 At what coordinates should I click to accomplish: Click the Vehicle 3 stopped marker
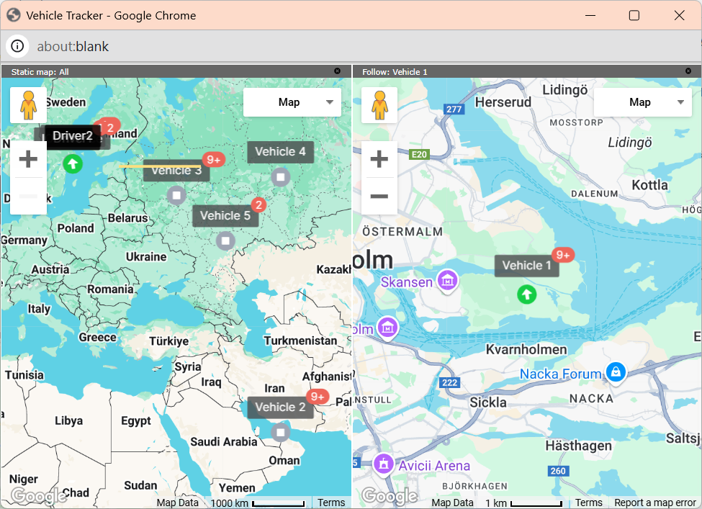[176, 195]
